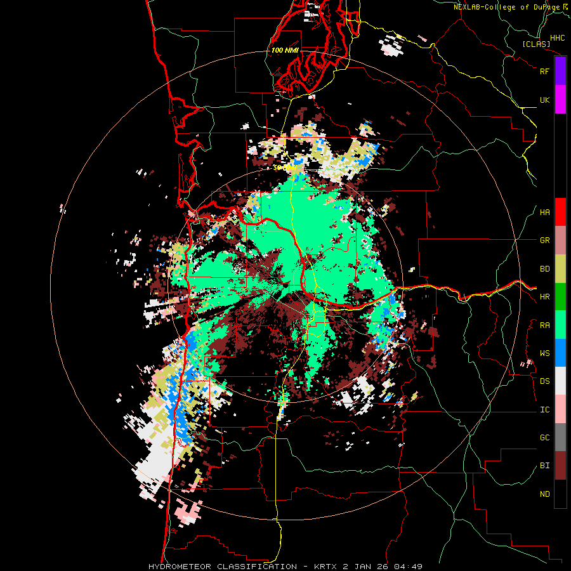Screen dimensions: 571x571
Task: Click the [CLAS] label above the legend
Action: (x=536, y=44)
